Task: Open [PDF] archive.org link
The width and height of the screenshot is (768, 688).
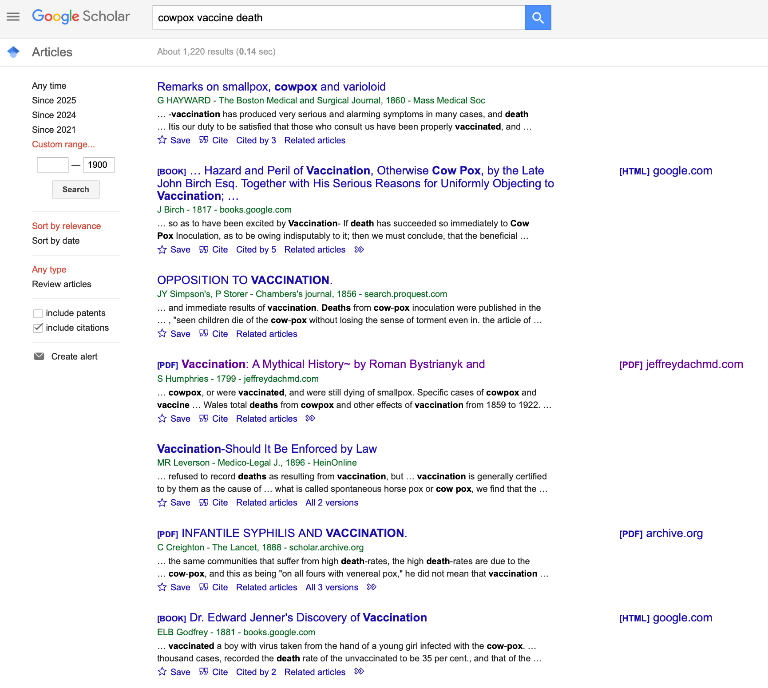Action: [x=661, y=533]
